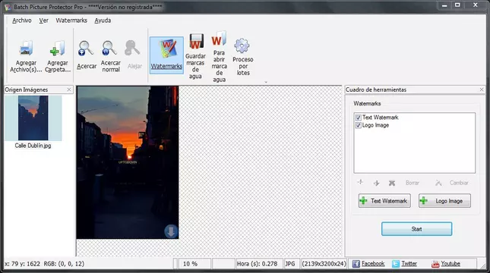This screenshot has height=273, width=490.
Task: Click the Start button
Action: pyautogui.click(x=416, y=229)
